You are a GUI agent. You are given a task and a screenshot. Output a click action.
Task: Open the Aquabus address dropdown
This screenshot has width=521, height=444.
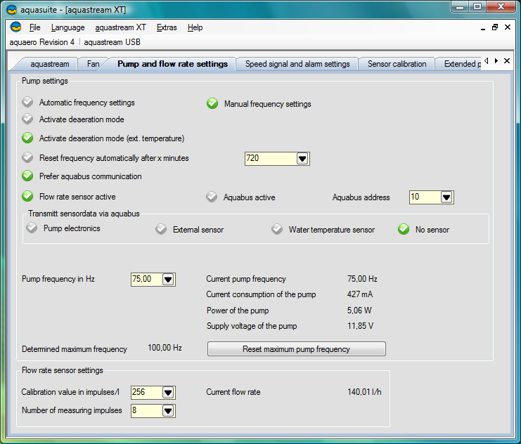tap(446, 197)
